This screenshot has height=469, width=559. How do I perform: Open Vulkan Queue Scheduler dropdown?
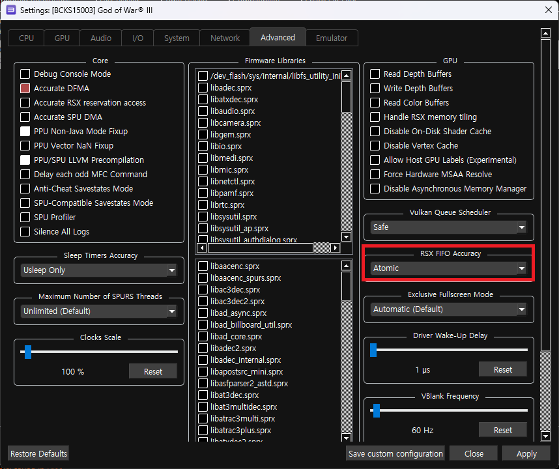tap(448, 227)
